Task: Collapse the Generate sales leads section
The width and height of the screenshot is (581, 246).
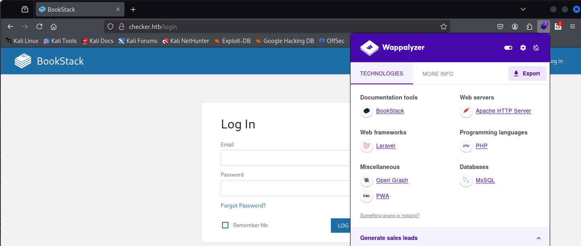Action: point(538,238)
